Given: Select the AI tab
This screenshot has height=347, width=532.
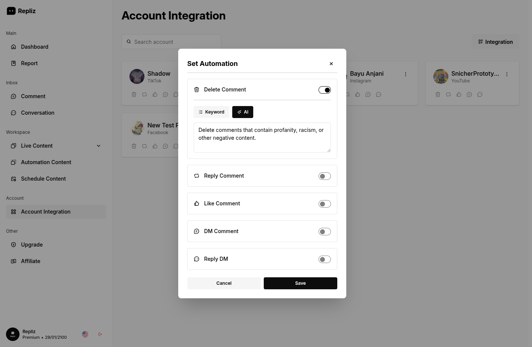Looking at the screenshot, I should [243, 112].
